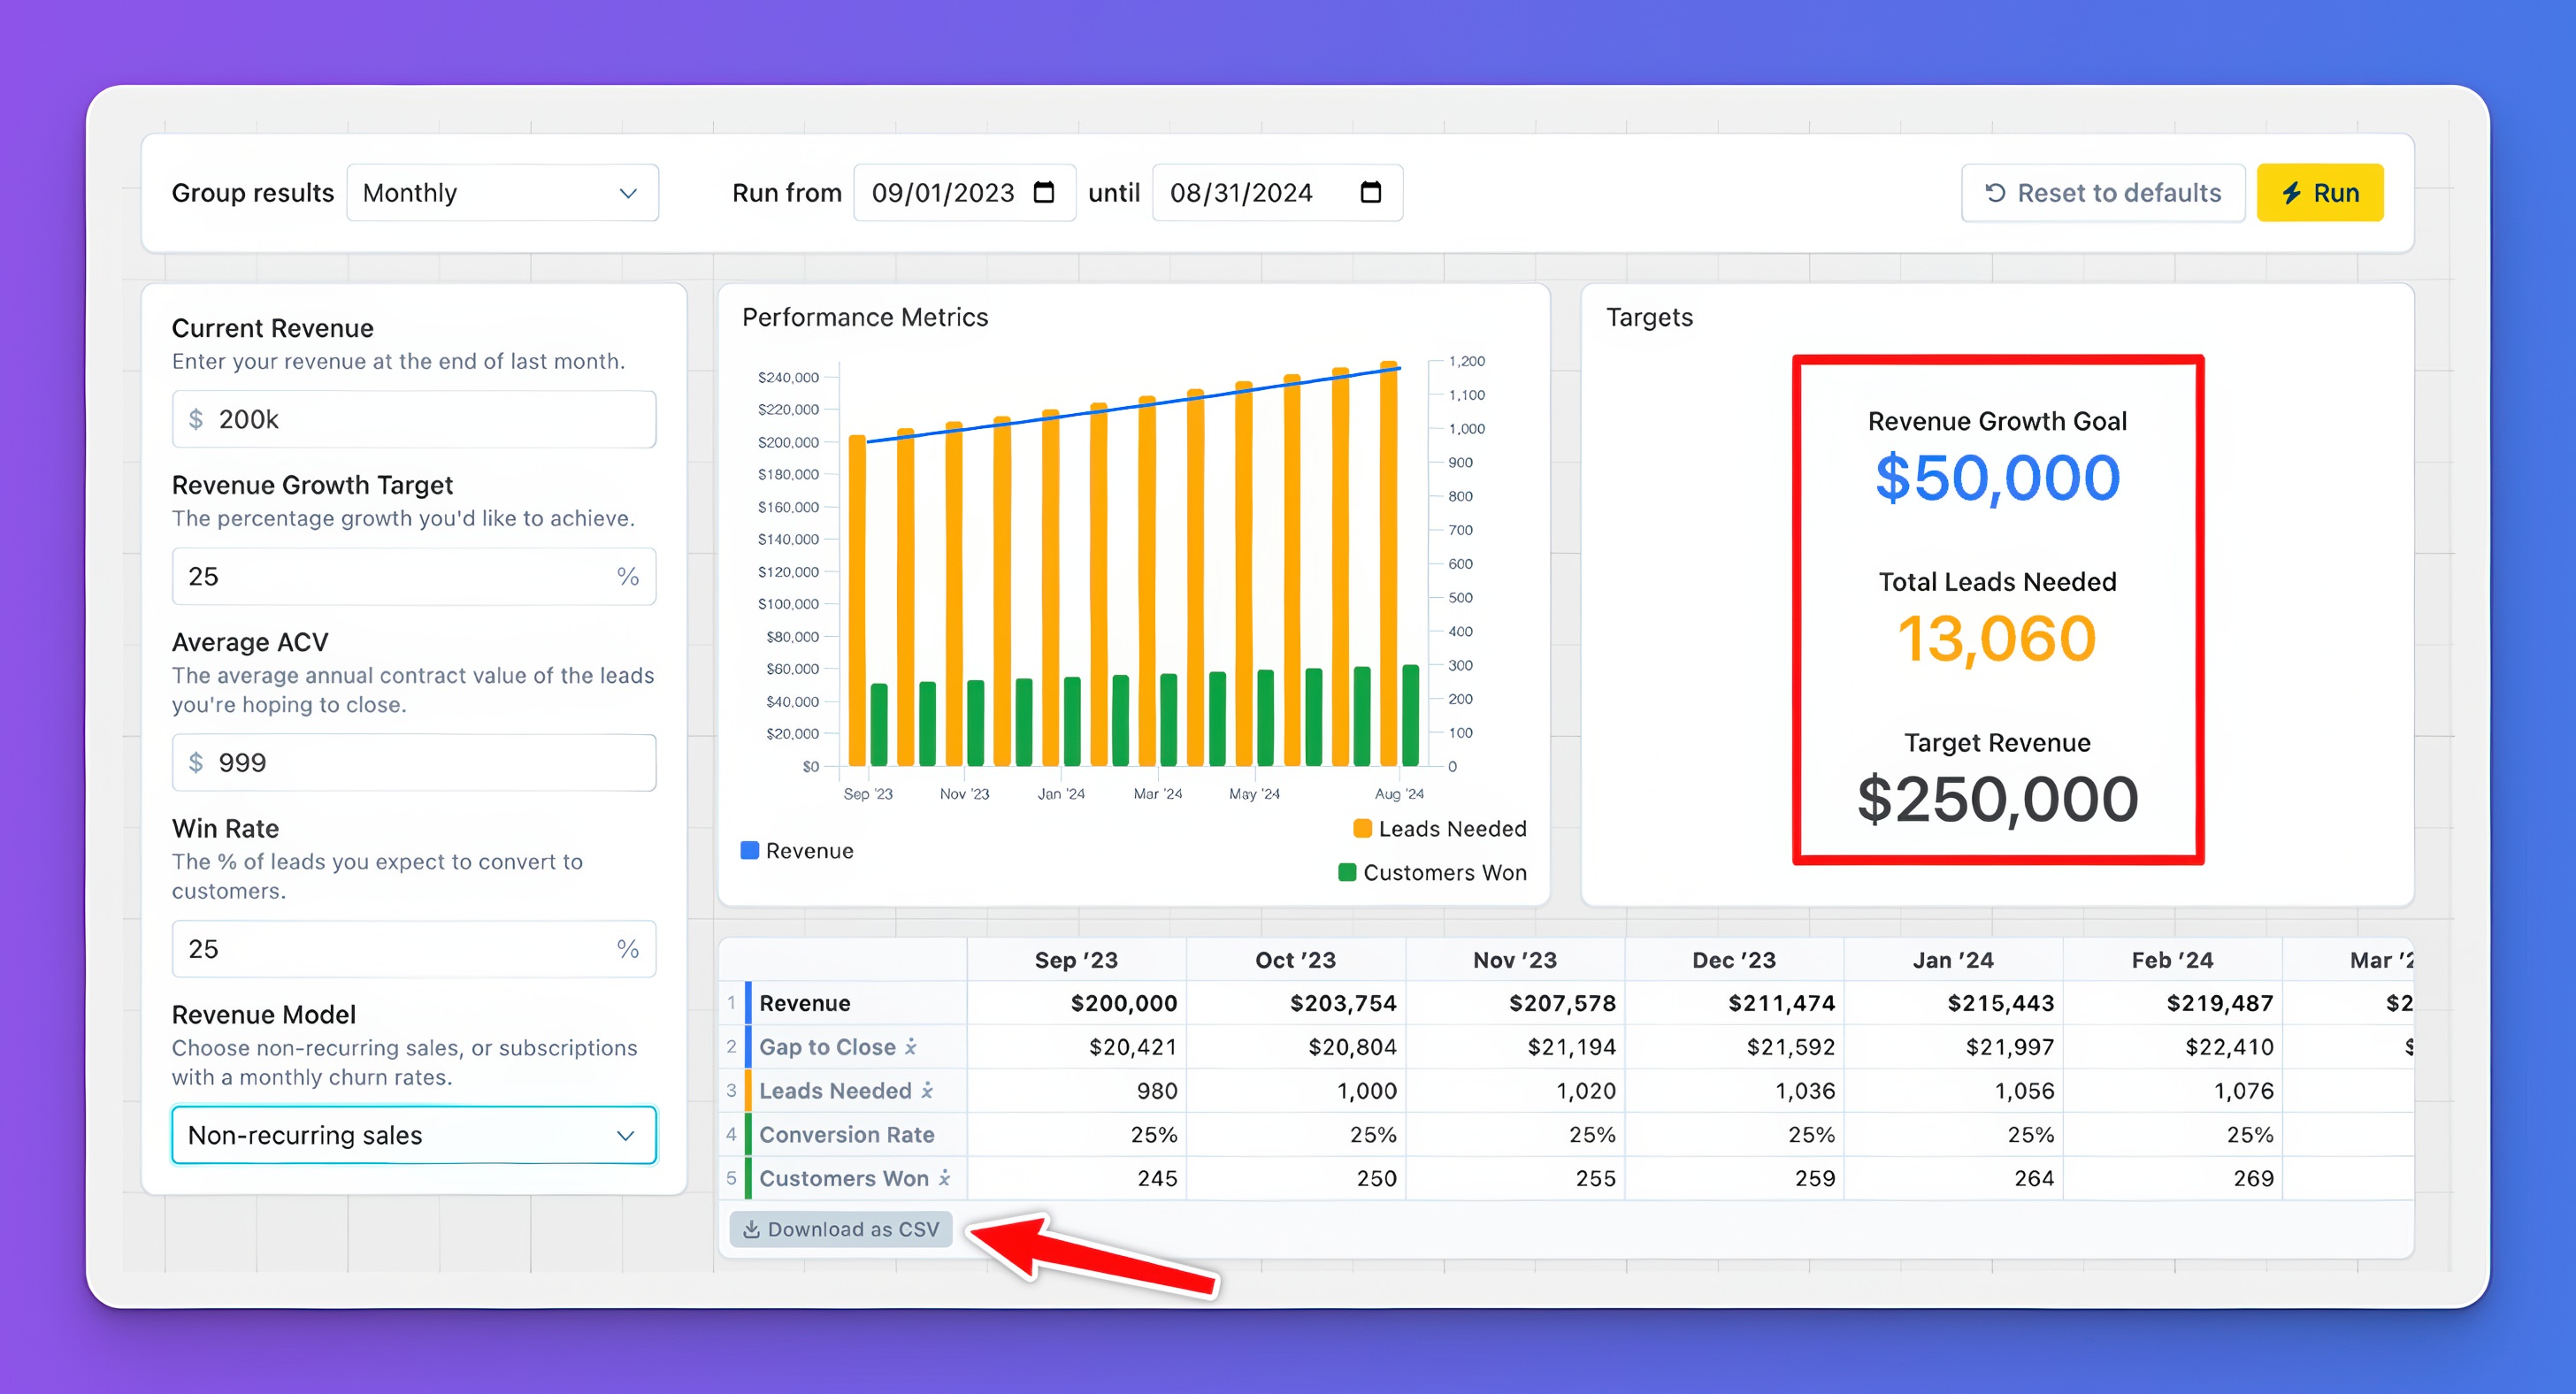Click into the Current Revenue 200k field

point(414,419)
